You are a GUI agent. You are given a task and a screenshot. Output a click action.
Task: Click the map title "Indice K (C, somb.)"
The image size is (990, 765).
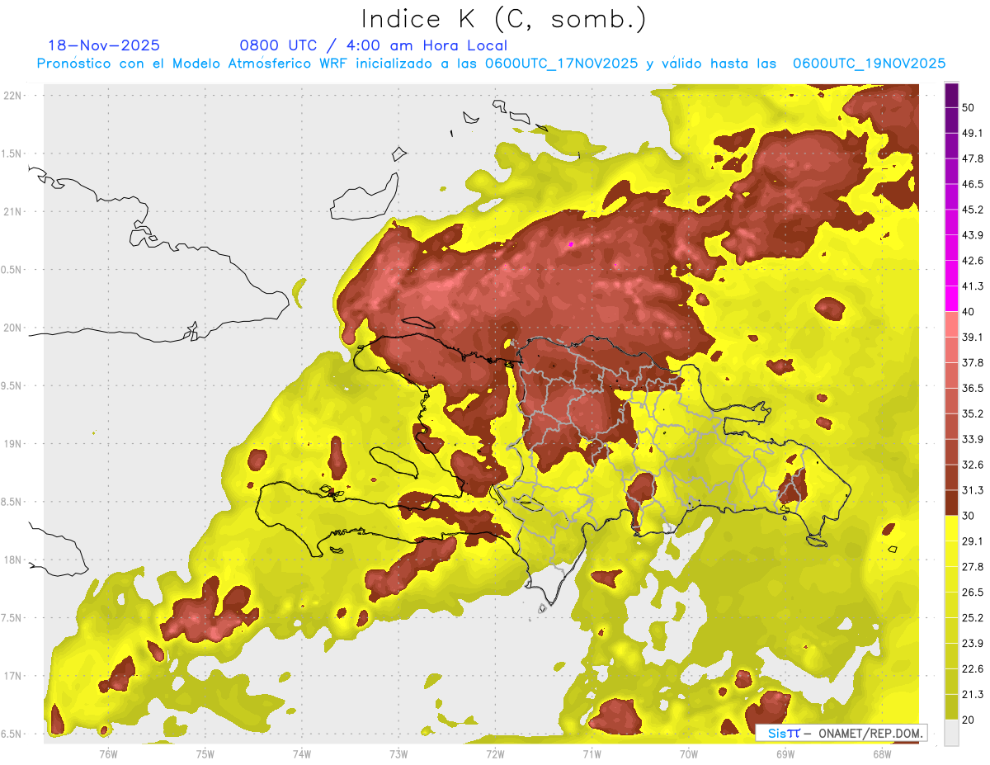504,19
